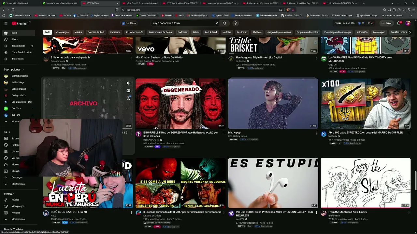Select the Programas de cocina chip
Screen dimensions: 417x234
(307, 32)
